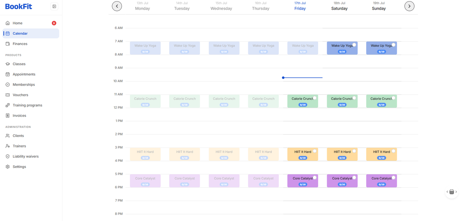
Task: Open Classes page
Action: [x=31, y=64]
